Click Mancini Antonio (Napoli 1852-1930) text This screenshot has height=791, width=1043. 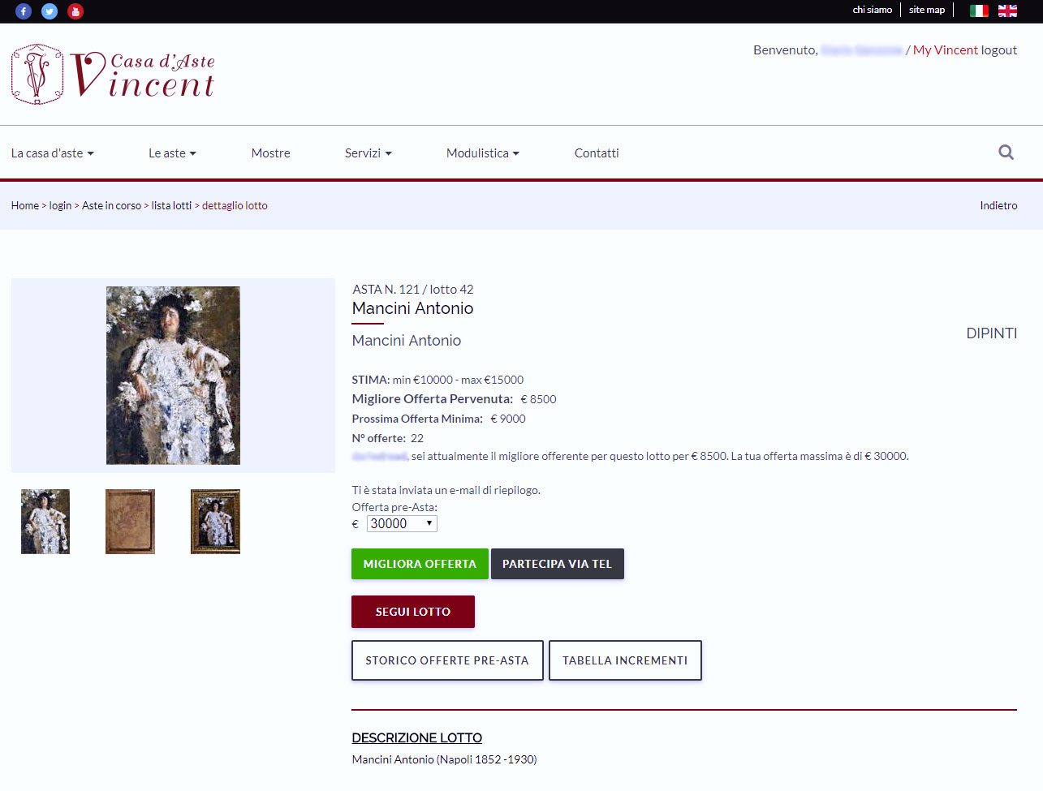[x=444, y=760]
